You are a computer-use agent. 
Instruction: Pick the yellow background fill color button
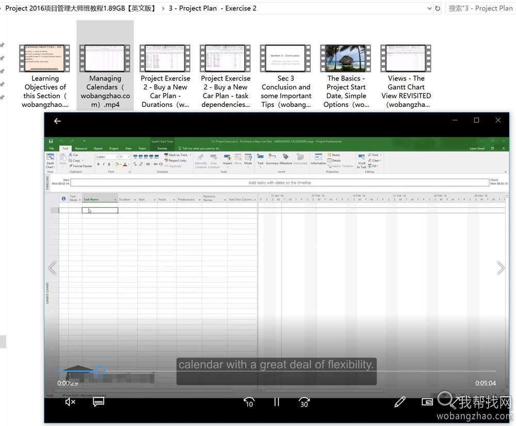tap(117, 164)
